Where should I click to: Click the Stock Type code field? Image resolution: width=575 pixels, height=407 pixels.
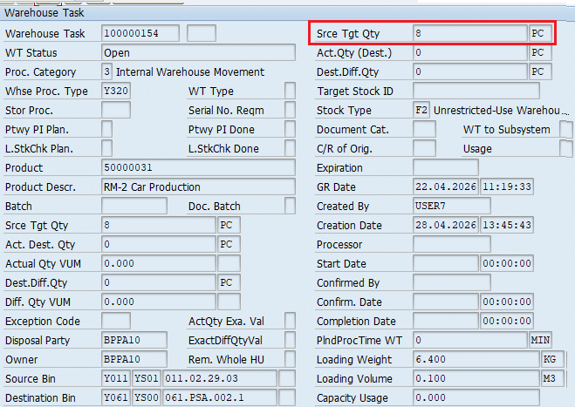pyautogui.click(x=421, y=110)
